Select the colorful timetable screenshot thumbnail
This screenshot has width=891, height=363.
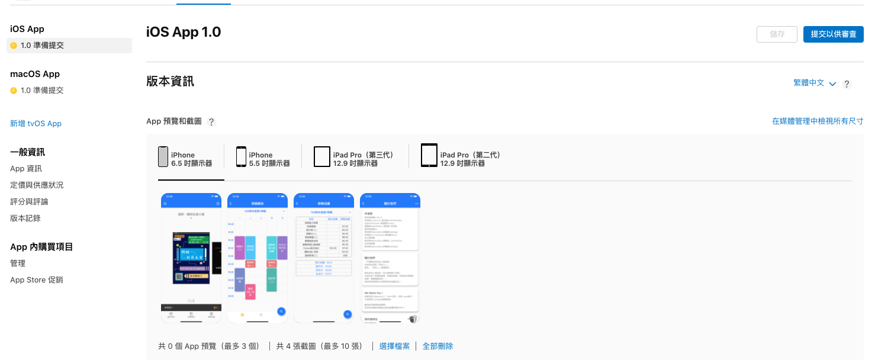point(258,258)
